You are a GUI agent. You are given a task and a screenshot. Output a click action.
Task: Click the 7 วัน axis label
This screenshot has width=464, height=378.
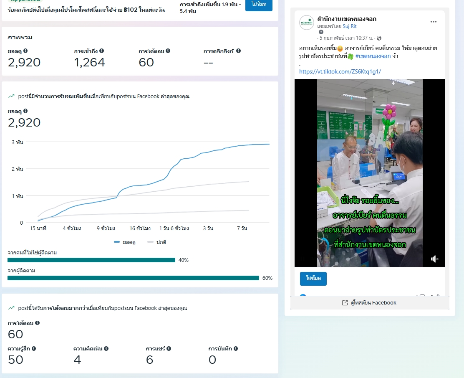pos(242,228)
